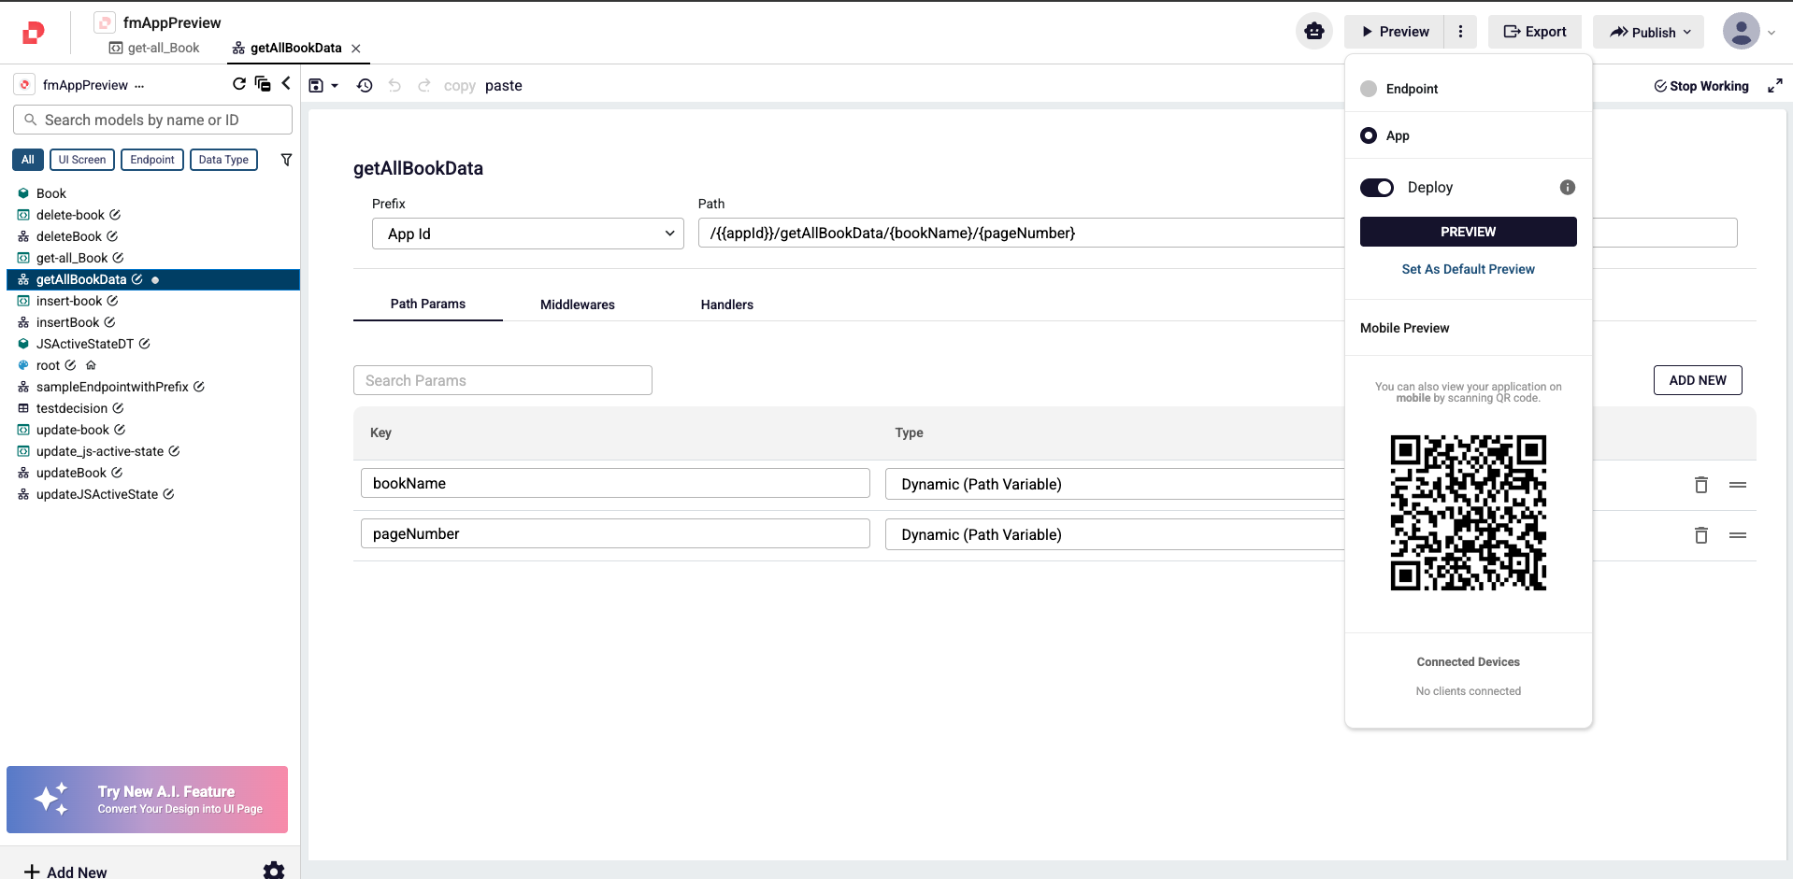The width and height of the screenshot is (1793, 879).
Task: Select the Endpoint radio option
Action: (x=1369, y=89)
